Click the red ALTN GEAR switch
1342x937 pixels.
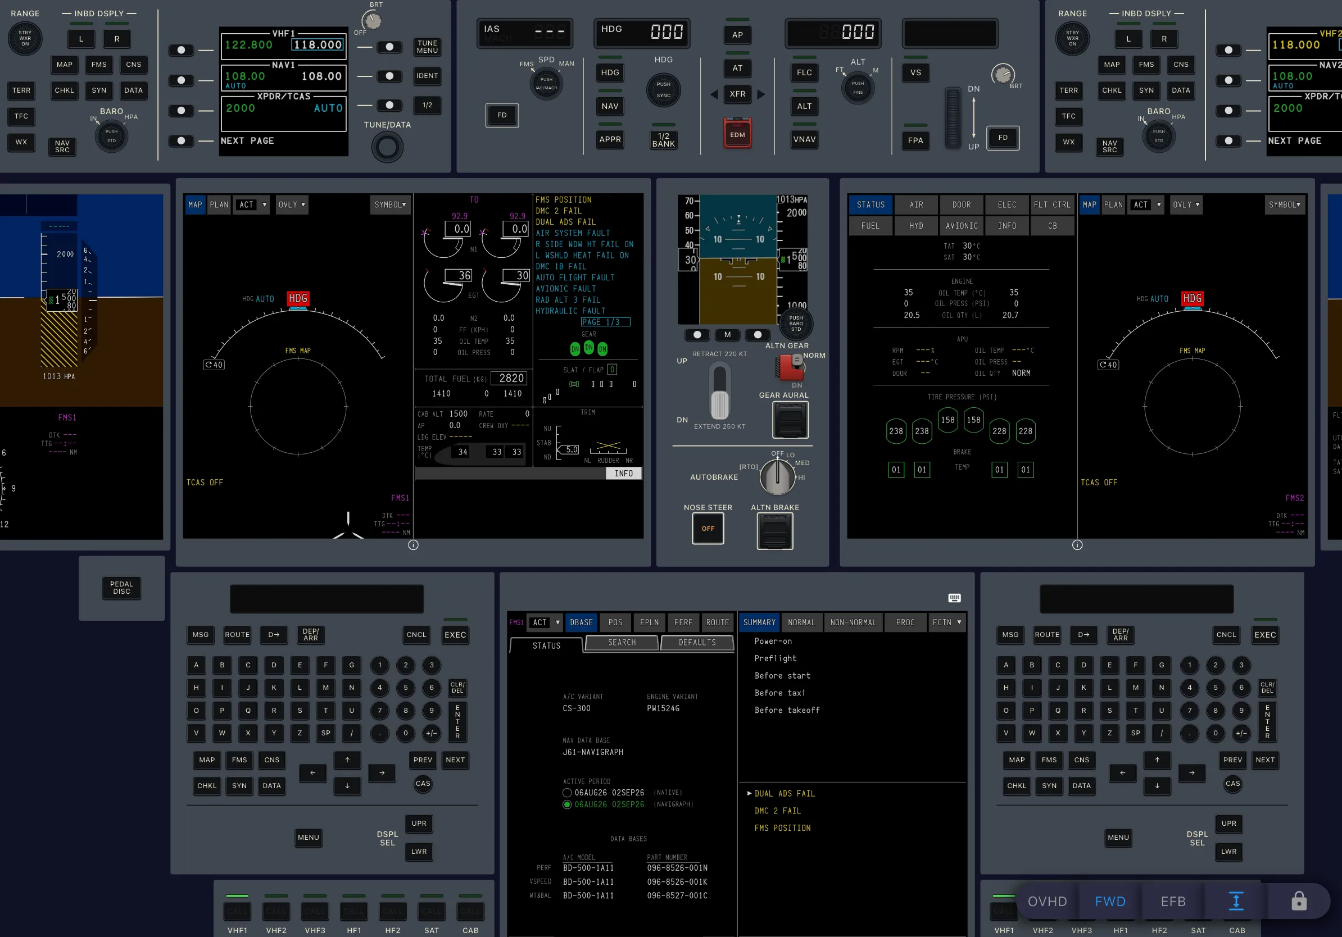(x=790, y=366)
